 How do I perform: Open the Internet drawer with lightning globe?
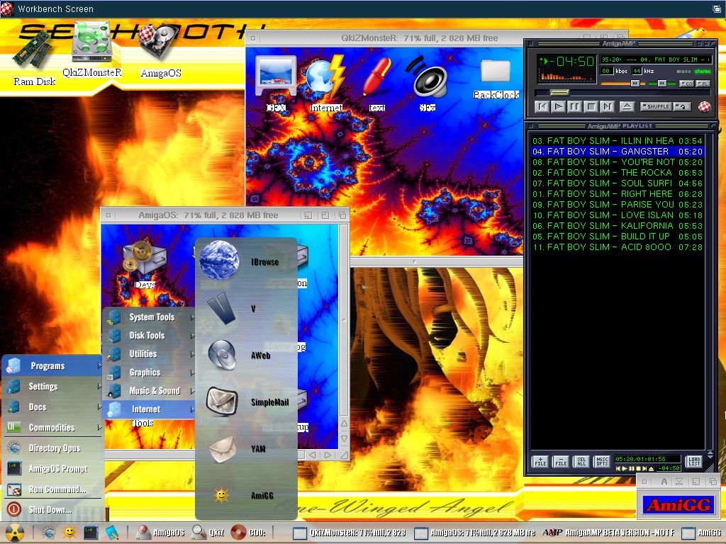coord(326,84)
